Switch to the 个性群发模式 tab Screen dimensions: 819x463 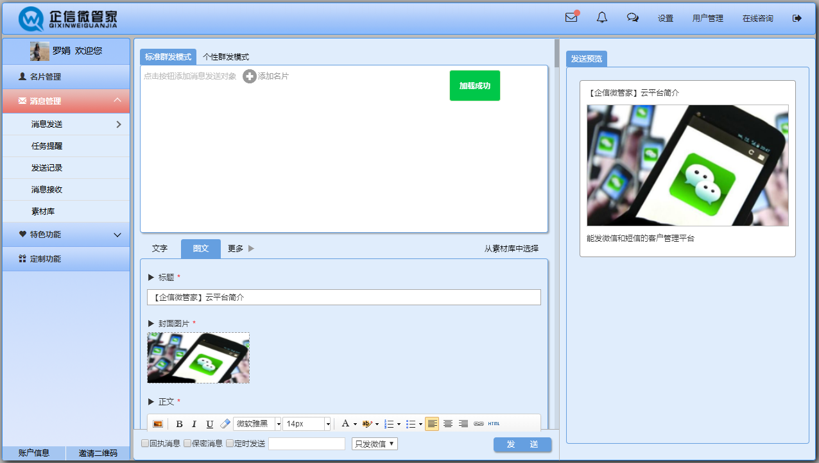[x=226, y=57]
